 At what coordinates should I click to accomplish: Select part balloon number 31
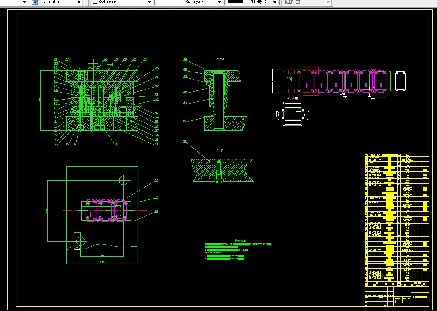(x=157, y=95)
